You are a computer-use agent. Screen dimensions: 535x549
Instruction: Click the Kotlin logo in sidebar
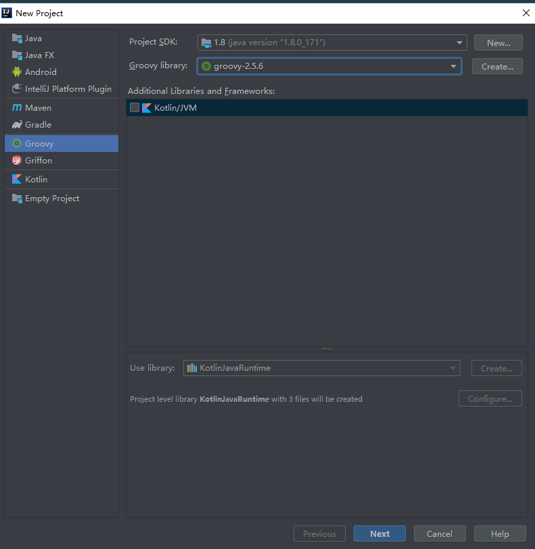click(17, 179)
